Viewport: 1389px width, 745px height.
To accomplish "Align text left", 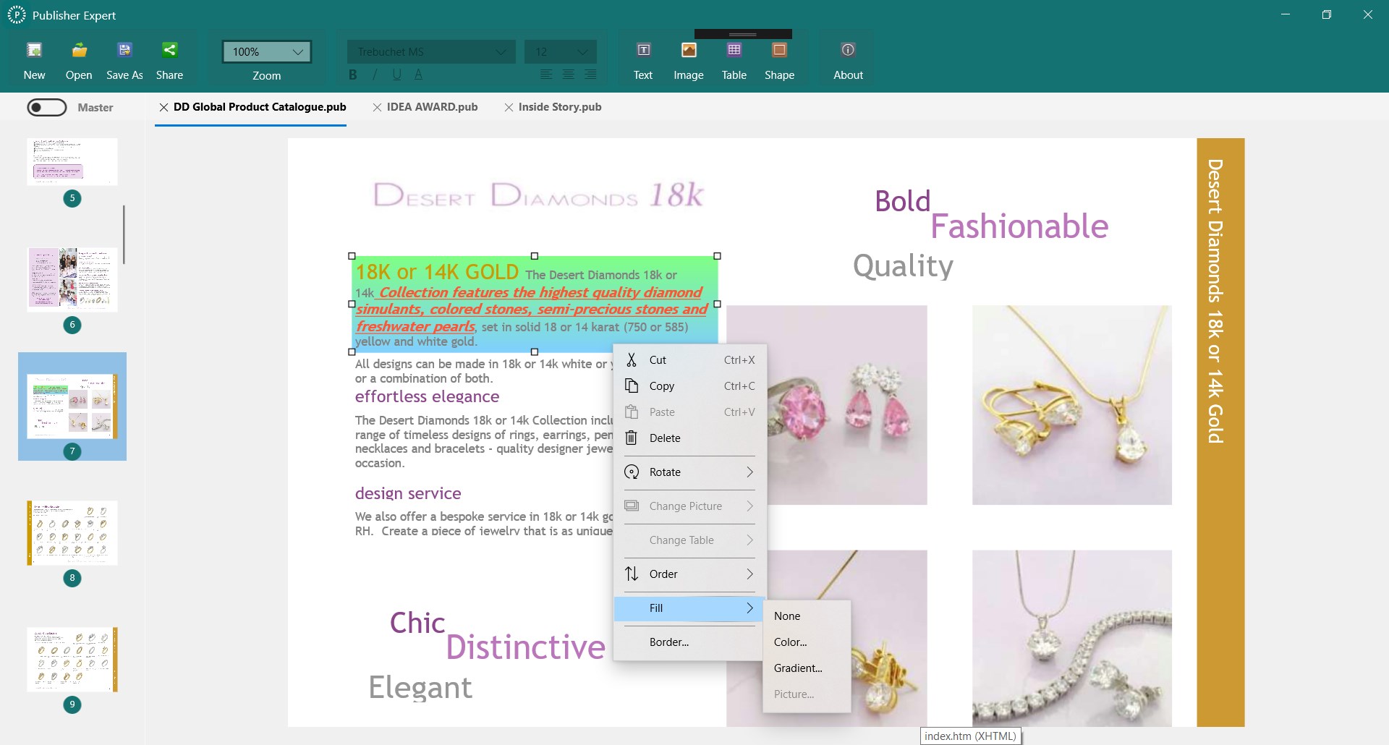I will point(546,74).
